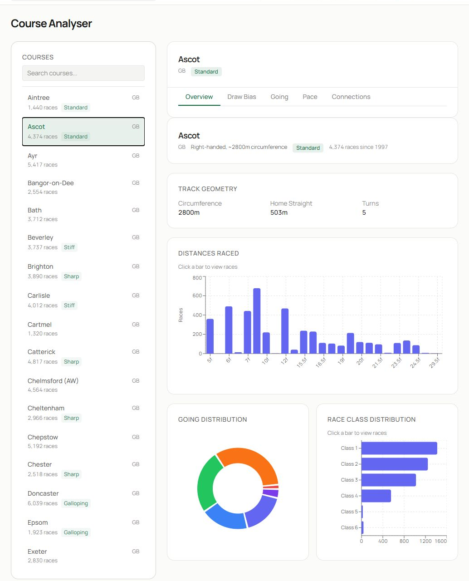This screenshot has height=581, width=469.
Task: Click the small red going donut segment
Action: tap(271, 487)
